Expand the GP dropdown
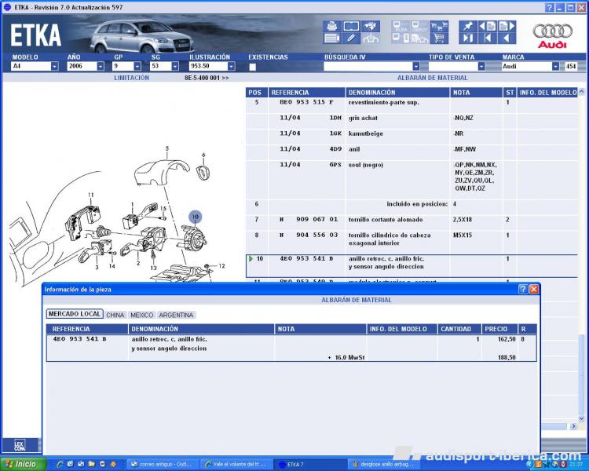The height and width of the screenshot is (471, 589). click(137, 67)
